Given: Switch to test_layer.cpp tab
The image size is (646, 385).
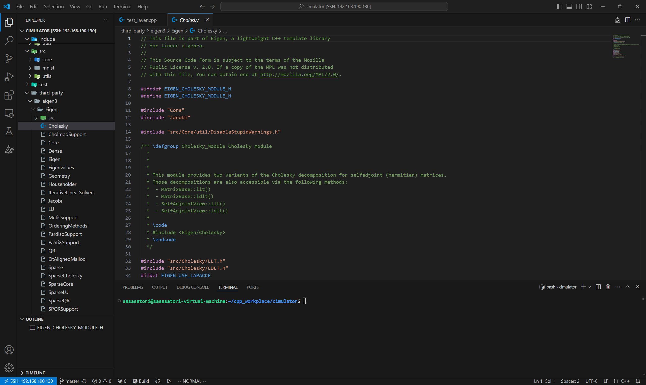Looking at the screenshot, I should [x=141, y=20].
